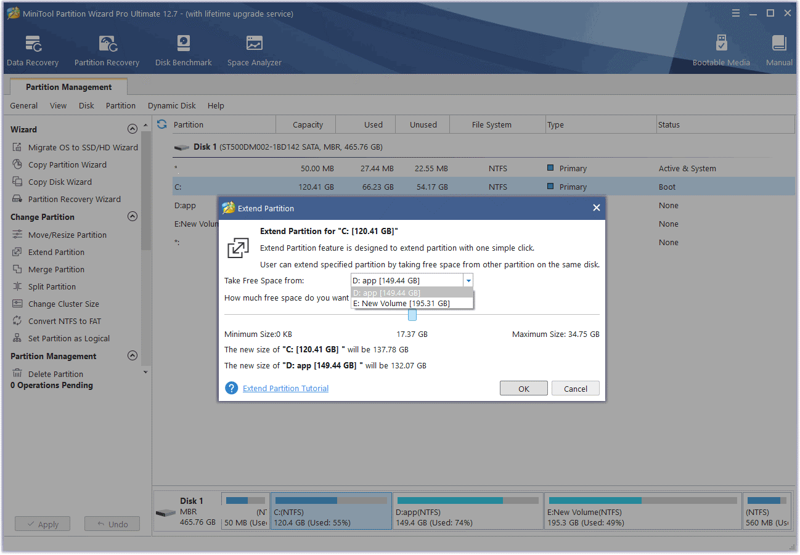This screenshot has height=555, width=800.
Task: Collapse the Partition Management sidebar section
Action: click(x=132, y=356)
